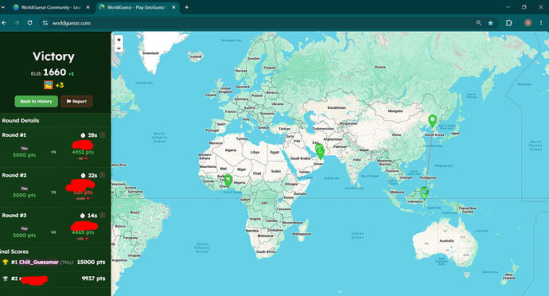The width and height of the screenshot is (549, 296).
Task: Click the Kazakhstan label on the map
Action: click(x=337, y=108)
